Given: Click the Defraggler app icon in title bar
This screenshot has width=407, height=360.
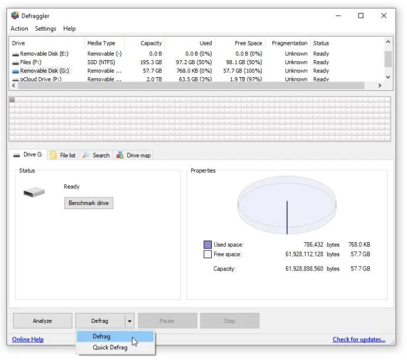Looking at the screenshot, I should coord(15,15).
